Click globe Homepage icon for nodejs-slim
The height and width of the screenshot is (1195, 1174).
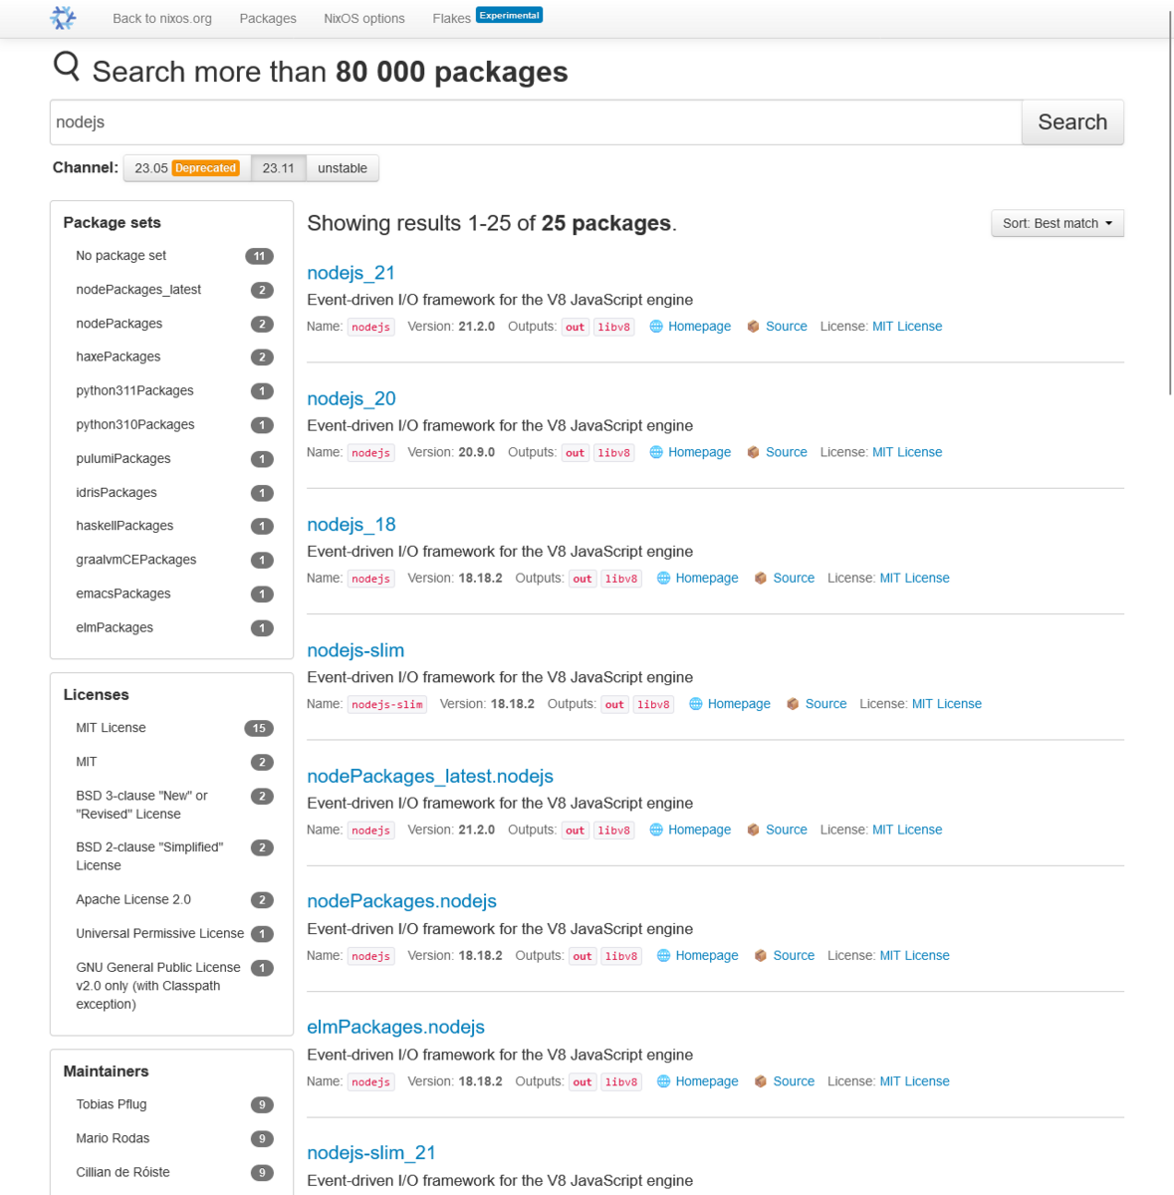point(696,704)
